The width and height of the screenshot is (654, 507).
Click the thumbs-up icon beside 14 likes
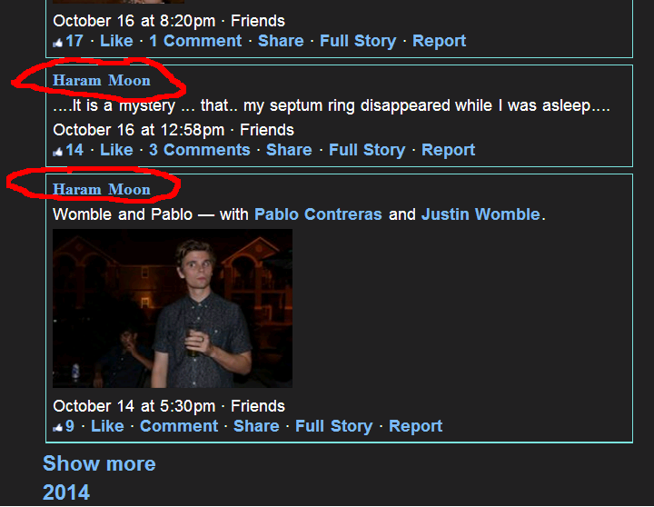(57, 152)
